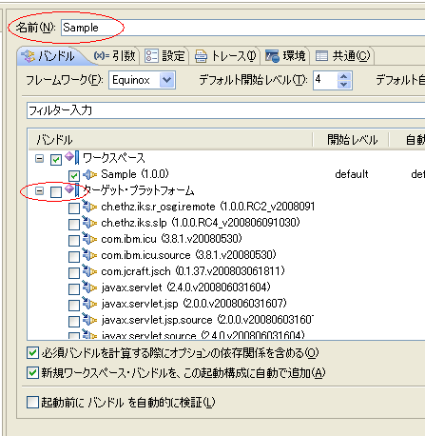Click the com.jcraft.jsch bundle icon
This screenshot has height=436, width=425.
[89, 270]
